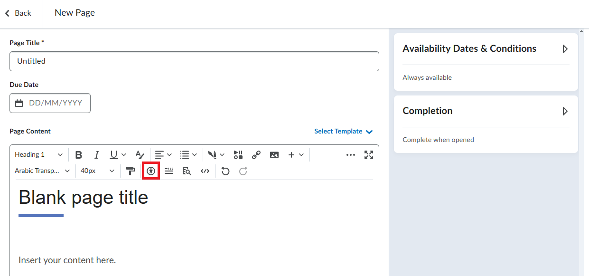Open the accessibility checker
This screenshot has width=589, height=276.
coord(151,171)
